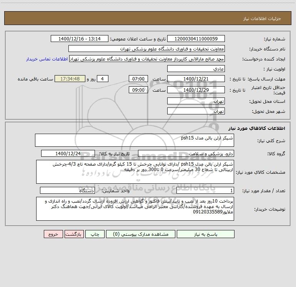Screen dimensions: 296x287
Task: Click the تاریخ نیاز به کالا label
Action: pyautogui.click(x=114, y=154)
